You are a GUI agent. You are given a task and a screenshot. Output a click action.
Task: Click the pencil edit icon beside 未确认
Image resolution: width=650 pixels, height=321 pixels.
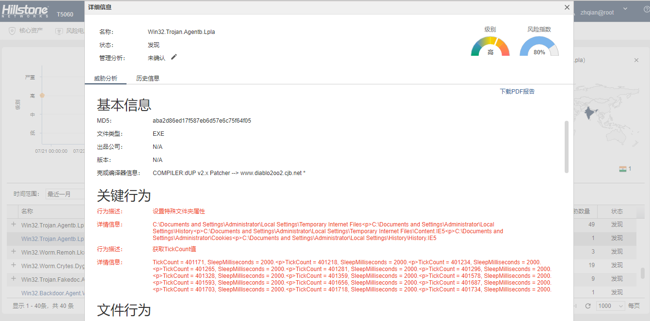click(174, 57)
